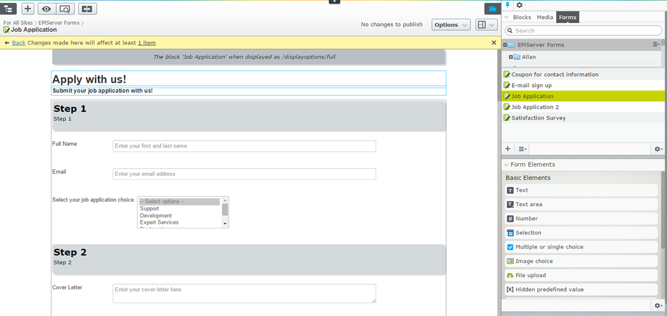667x316 pixels.
Task: Click the Full Name input field
Action: coord(244,146)
